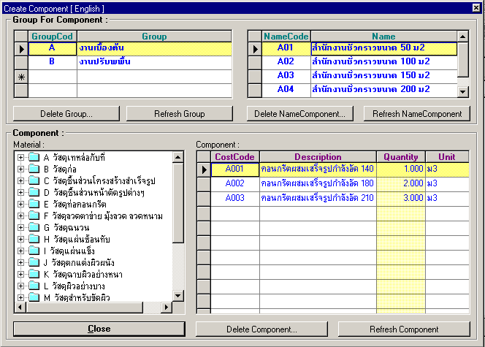Viewport: 485px width, 347px height.
Task: Click the Refresh Group button
Action: pos(180,114)
